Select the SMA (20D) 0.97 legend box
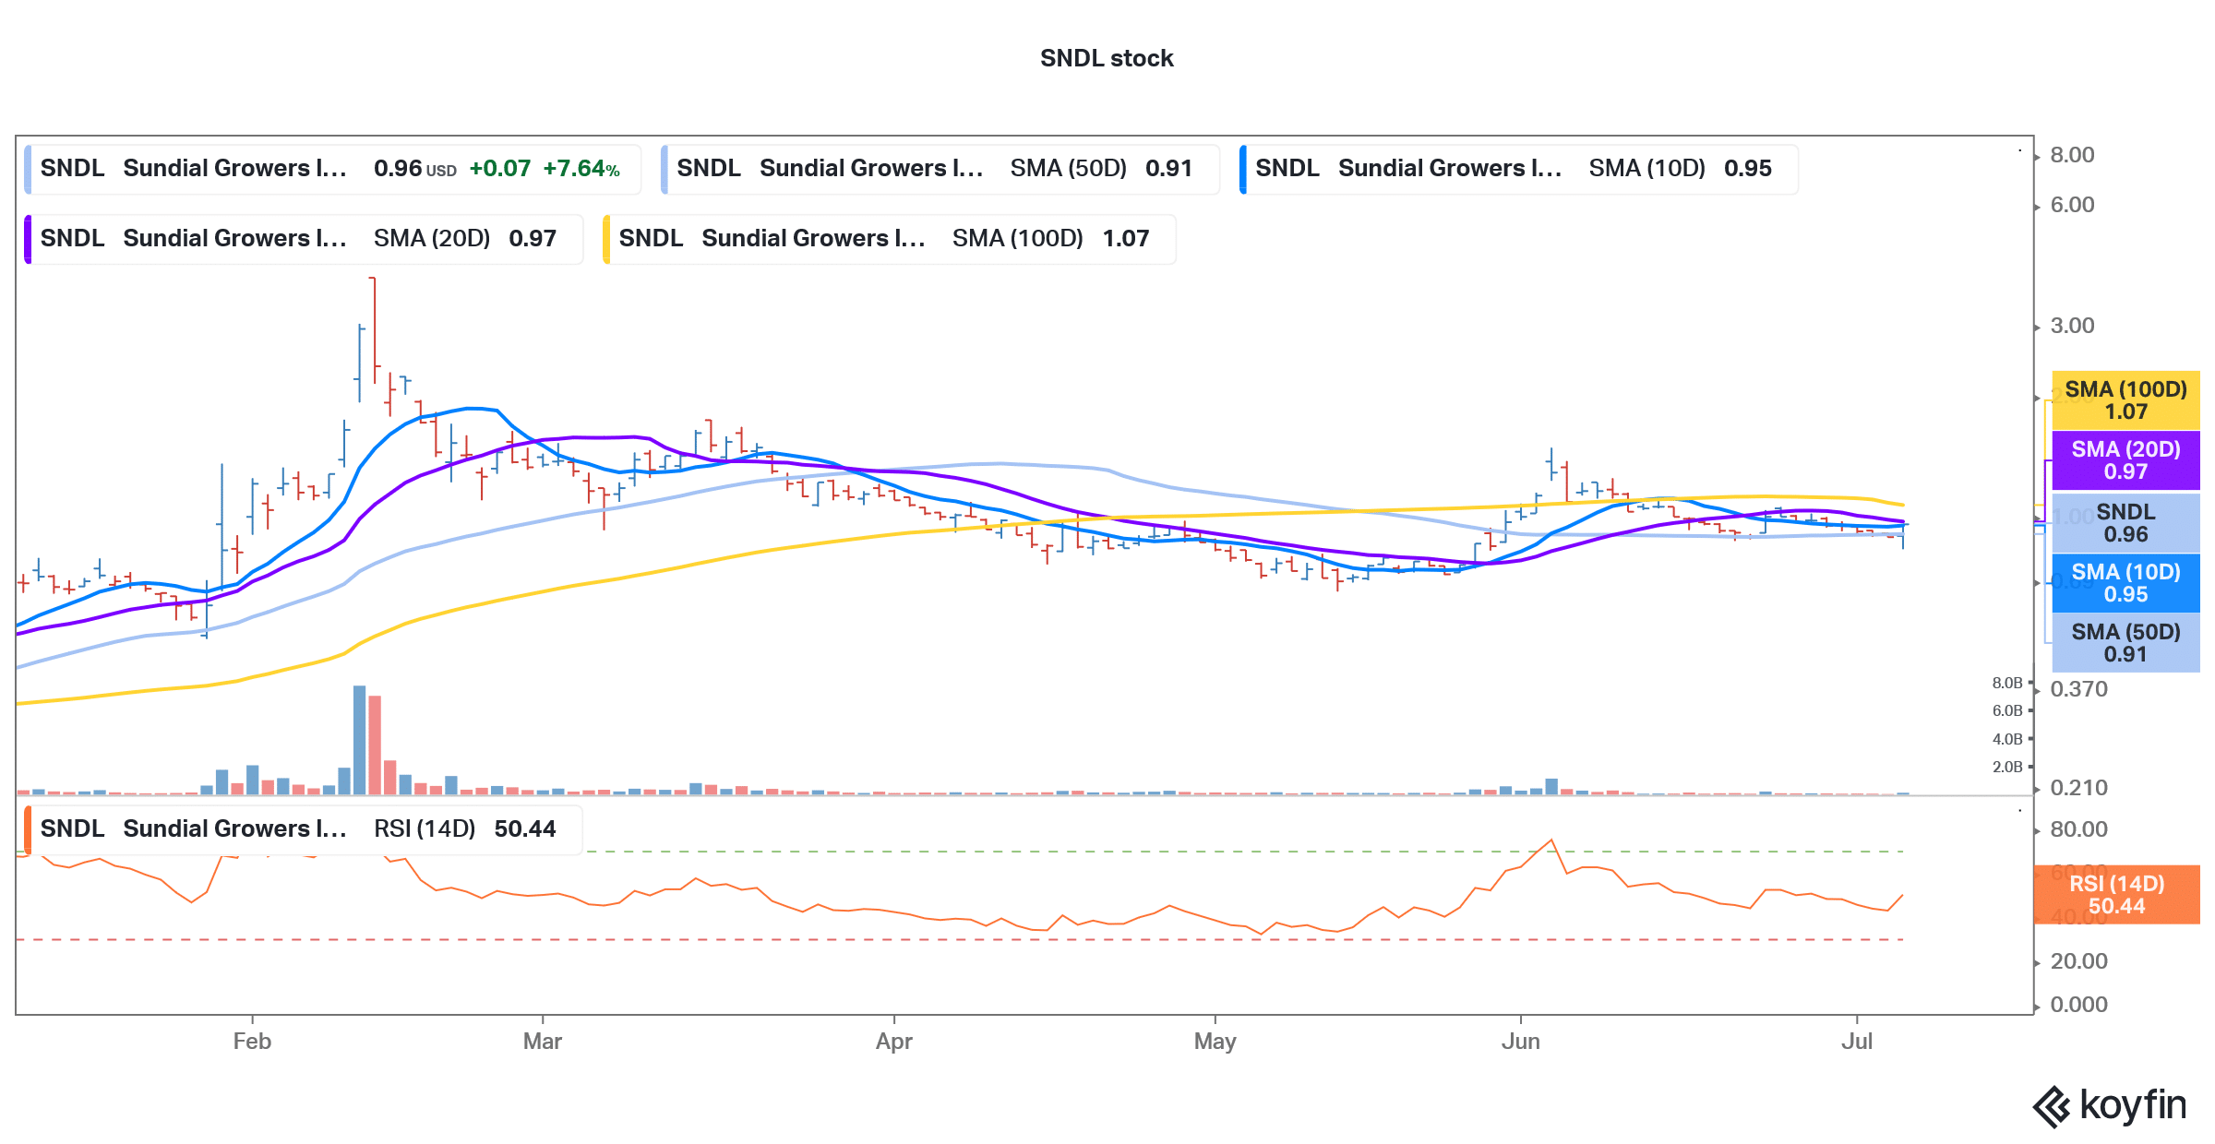Image resolution: width=2215 pixels, height=1144 pixels. [304, 239]
